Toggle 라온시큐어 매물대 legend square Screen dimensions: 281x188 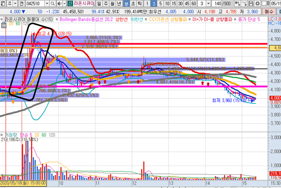tap(1, 19)
